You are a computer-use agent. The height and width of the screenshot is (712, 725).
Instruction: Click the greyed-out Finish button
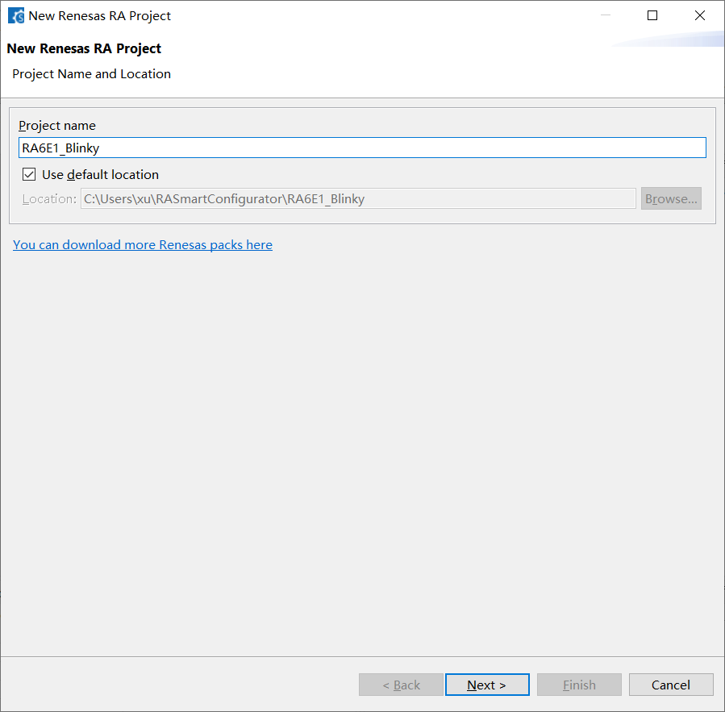[579, 685]
